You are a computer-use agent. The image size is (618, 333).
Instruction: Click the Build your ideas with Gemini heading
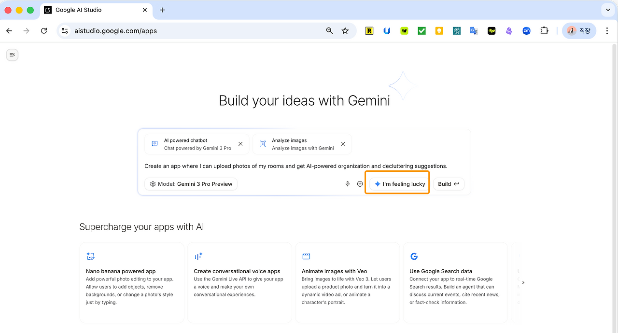click(305, 100)
